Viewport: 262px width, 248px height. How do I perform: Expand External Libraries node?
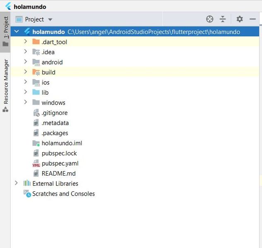(x=16, y=183)
